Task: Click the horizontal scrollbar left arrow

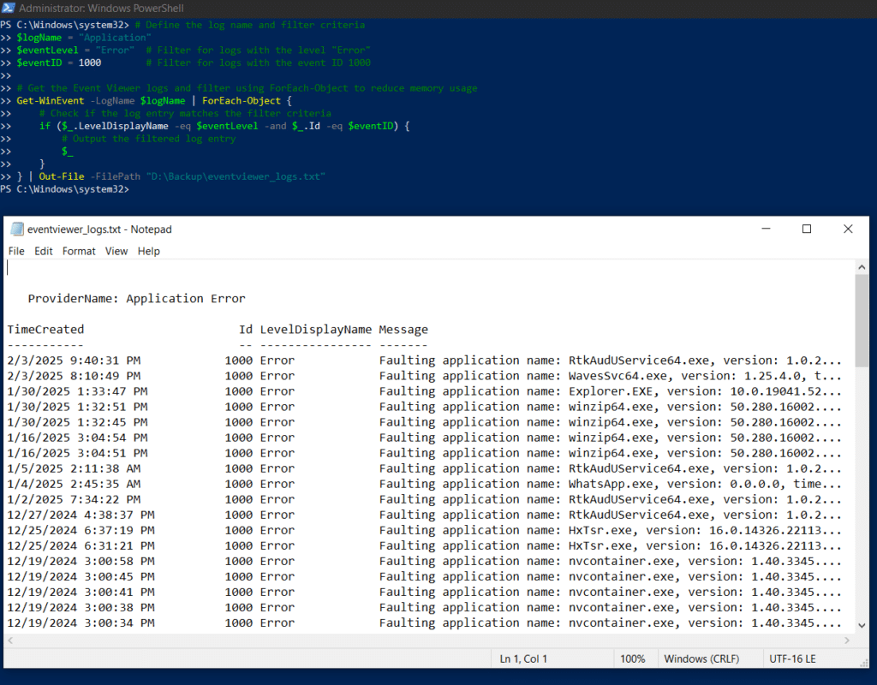Action: click(10, 640)
